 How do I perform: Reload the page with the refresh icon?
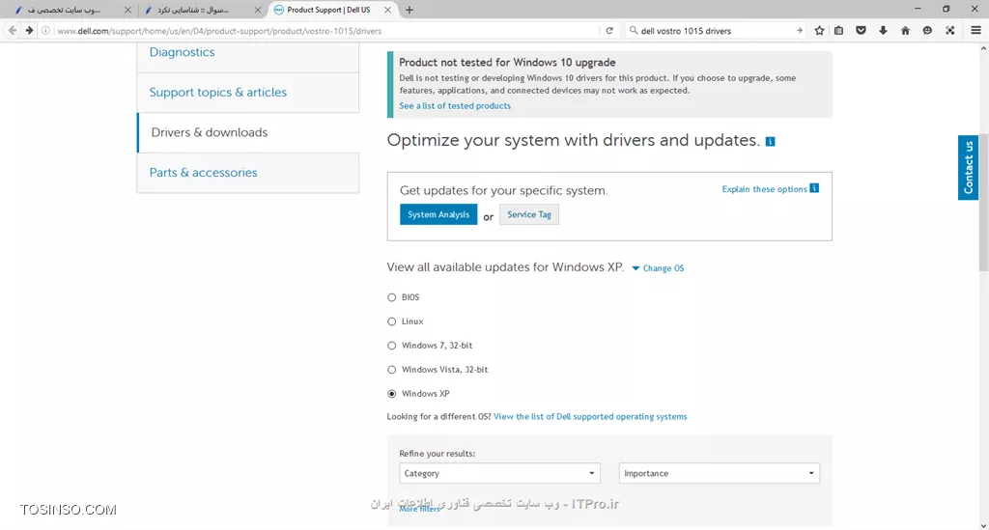pos(609,30)
